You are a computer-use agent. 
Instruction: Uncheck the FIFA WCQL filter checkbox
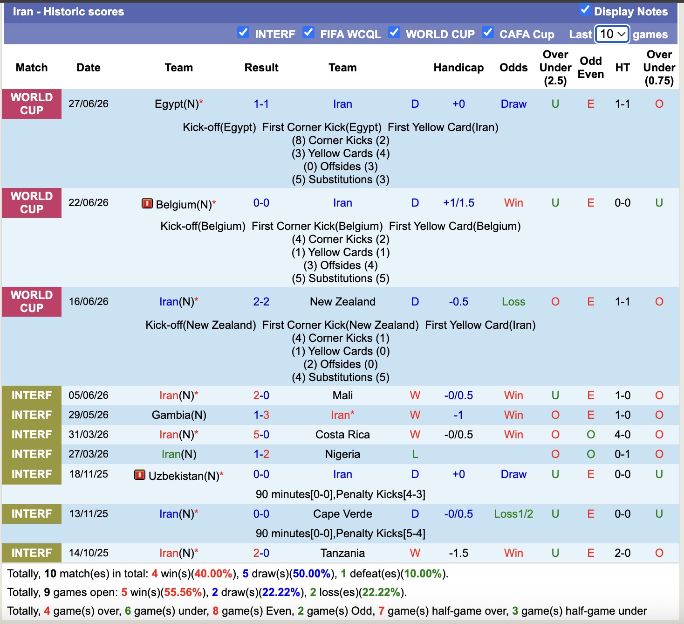tap(308, 32)
